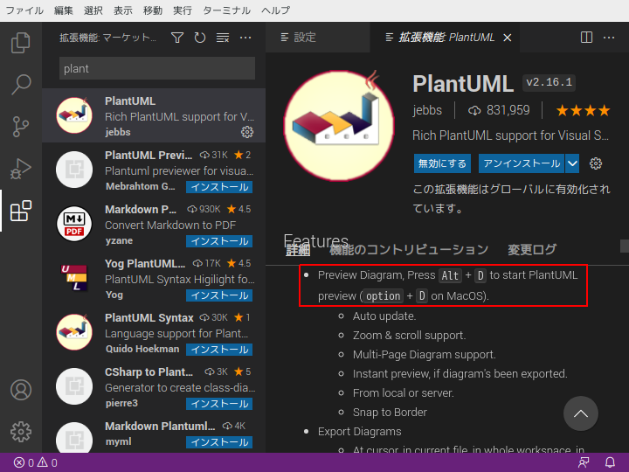Click the PlantUML extension large logo

339,125
